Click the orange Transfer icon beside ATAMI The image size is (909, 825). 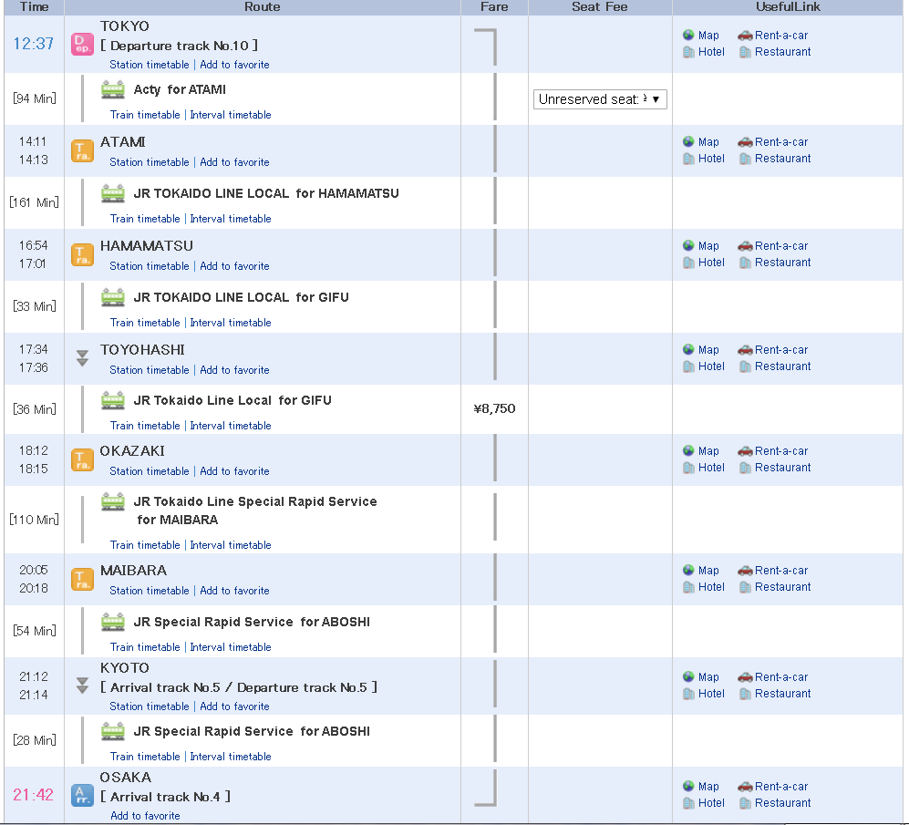point(83,151)
